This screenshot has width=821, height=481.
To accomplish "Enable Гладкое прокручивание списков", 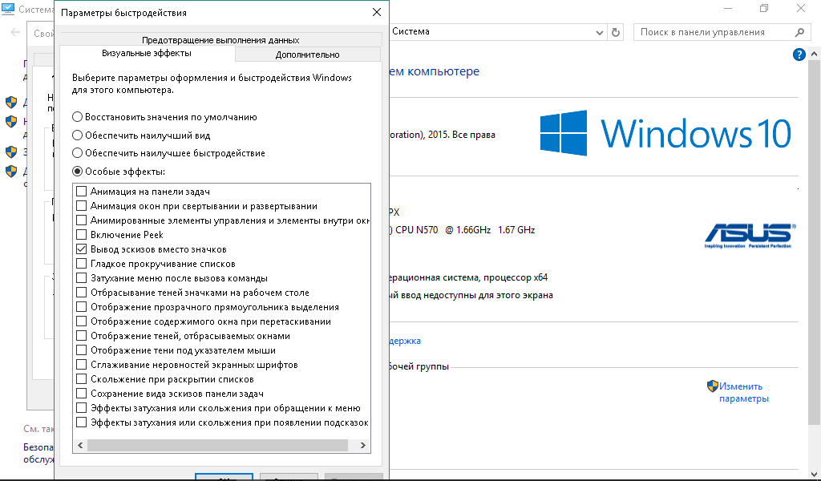I will (82, 264).
